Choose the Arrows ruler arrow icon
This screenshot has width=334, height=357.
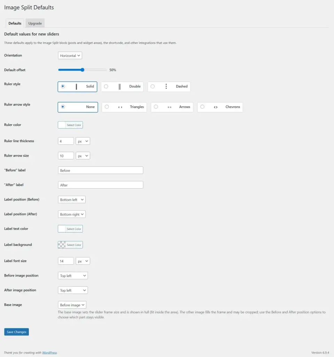[x=170, y=107]
